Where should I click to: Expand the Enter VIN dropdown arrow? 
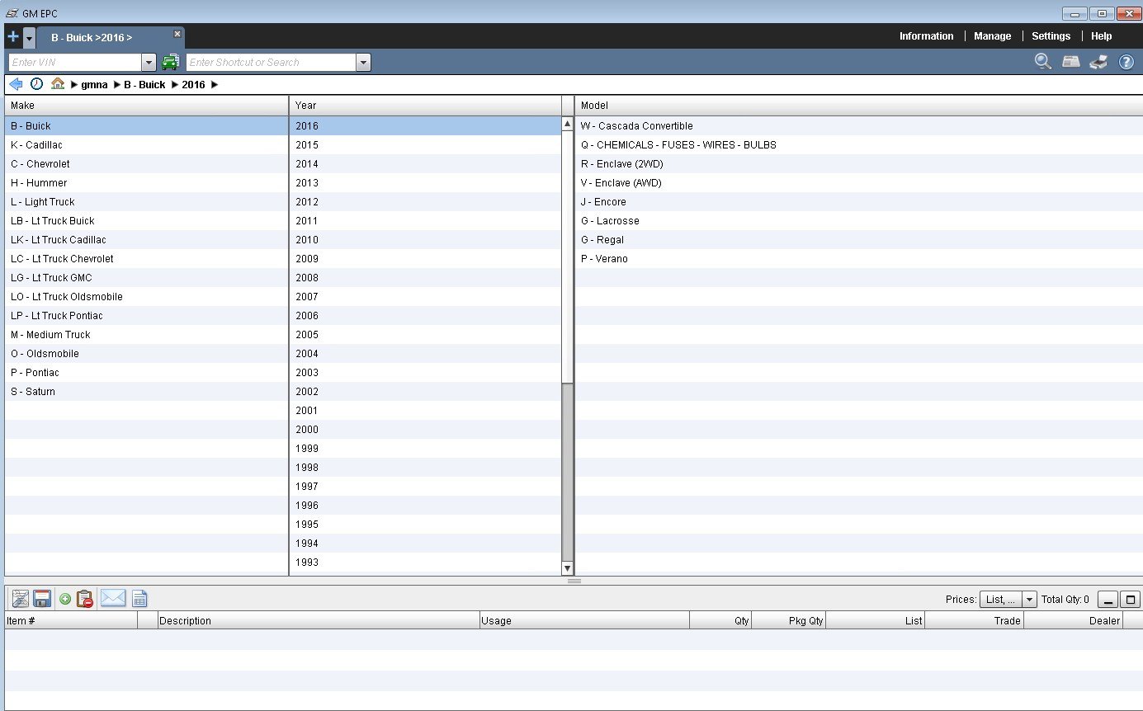click(x=149, y=62)
